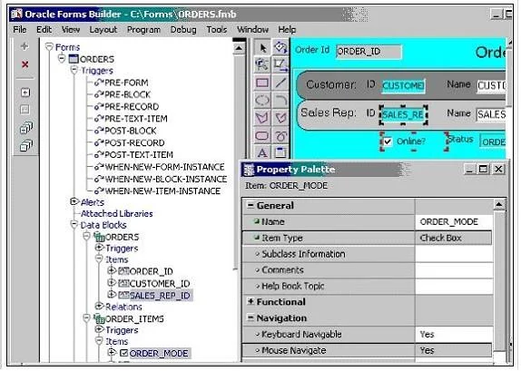The image size is (521, 371).
Task: Pick the Line drawing tool
Action: 280,83
